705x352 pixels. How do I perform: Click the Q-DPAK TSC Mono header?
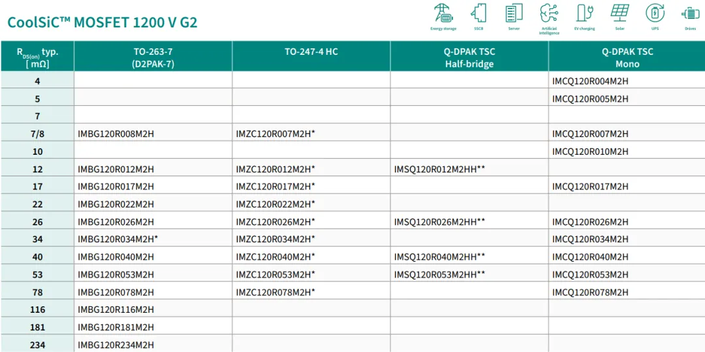[627, 57]
